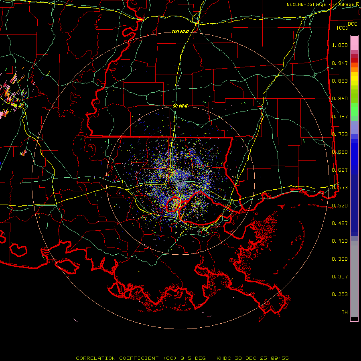
Task: Click the 100 NMI range ring label
Action: (180, 32)
